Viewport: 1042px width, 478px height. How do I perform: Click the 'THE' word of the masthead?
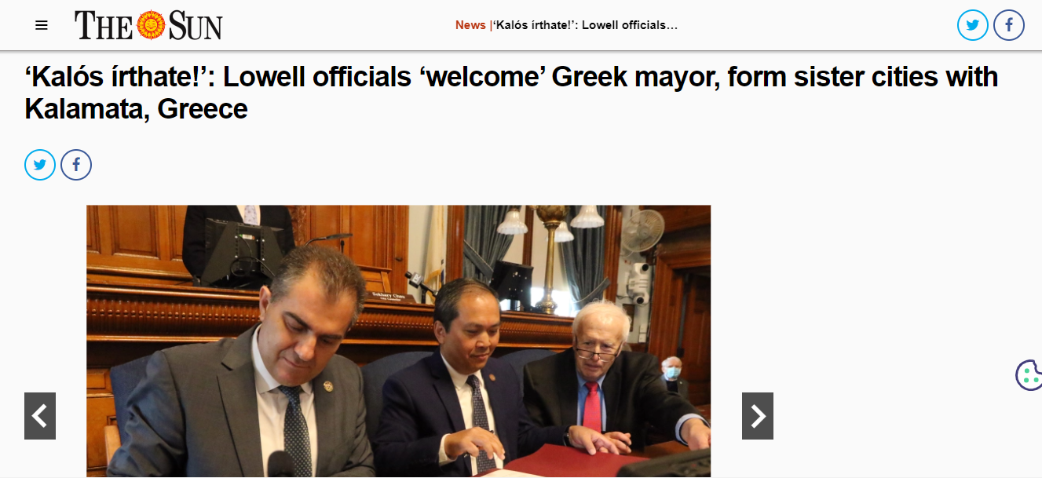(104, 26)
